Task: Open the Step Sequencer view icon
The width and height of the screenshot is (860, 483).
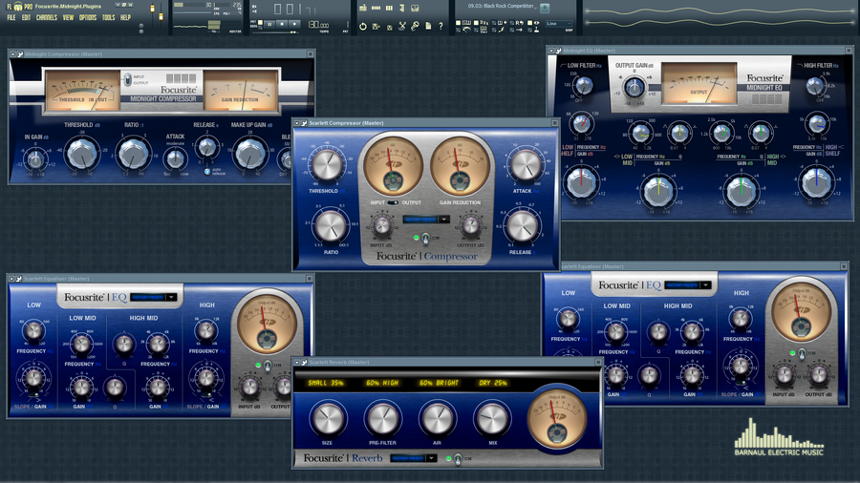Action: click(376, 9)
